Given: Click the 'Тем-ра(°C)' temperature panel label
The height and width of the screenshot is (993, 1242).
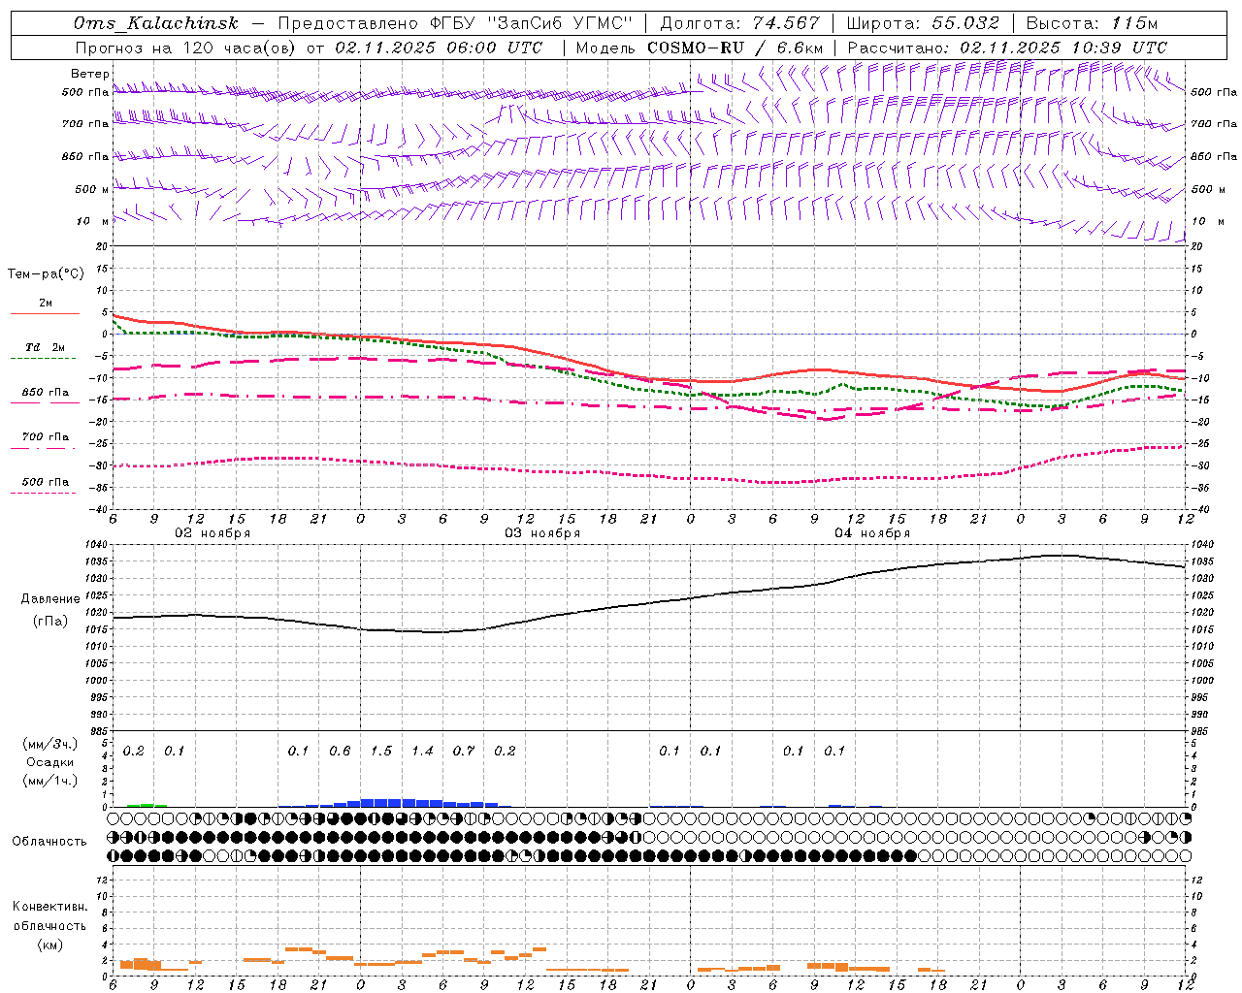Looking at the screenshot, I should click(46, 274).
